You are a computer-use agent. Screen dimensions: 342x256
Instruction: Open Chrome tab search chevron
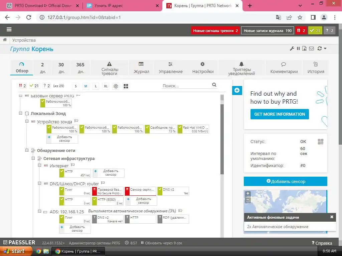point(300,6)
